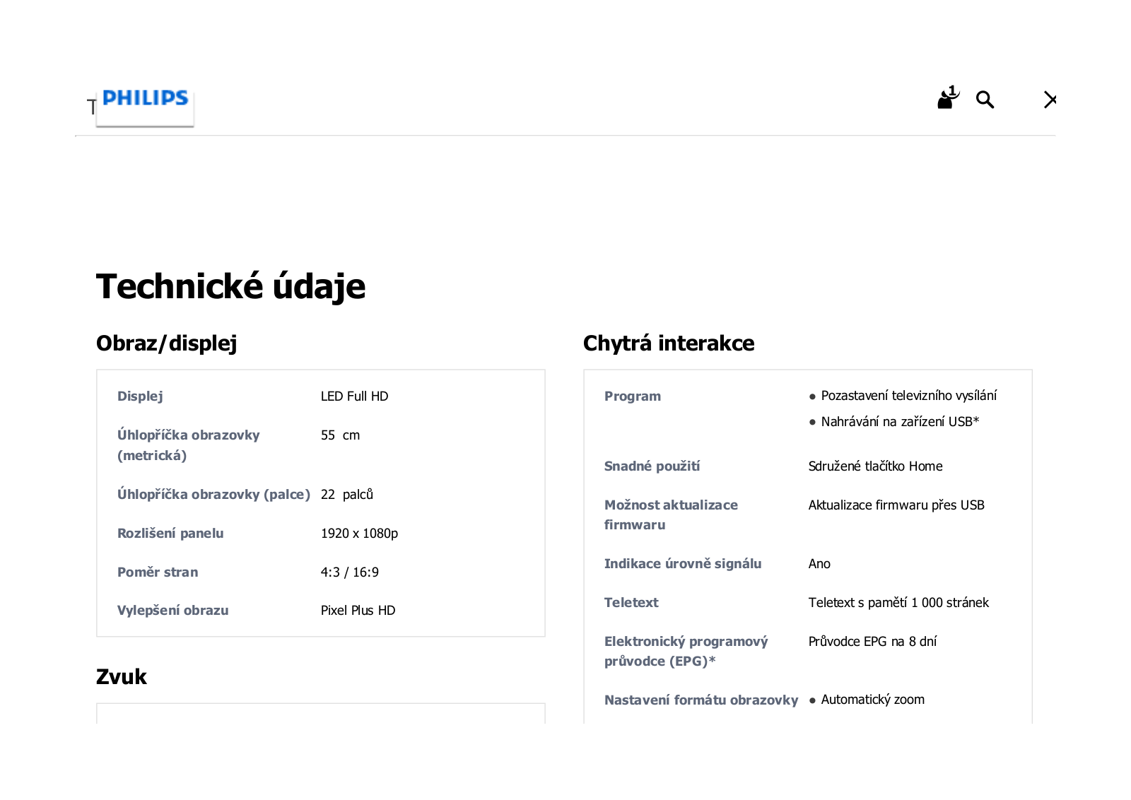Click the Program label

pyautogui.click(x=633, y=396)
